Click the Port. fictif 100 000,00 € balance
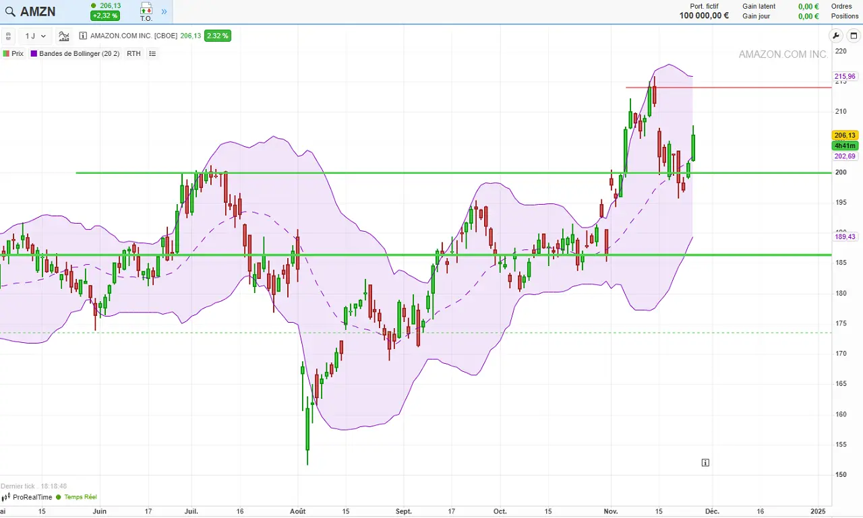Viewport: 863px width, 518px height. pos(704,15)
